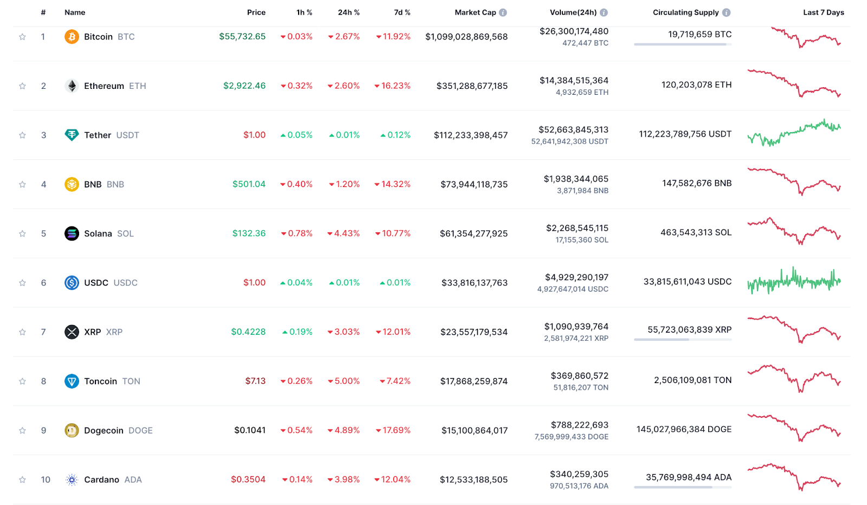The width and height of the screenshot is (867, 505).
Task: Sort by 24h % column header
Action: (x=348, y=12)
